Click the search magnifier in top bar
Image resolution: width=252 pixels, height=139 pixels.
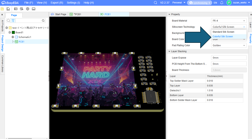155,3
